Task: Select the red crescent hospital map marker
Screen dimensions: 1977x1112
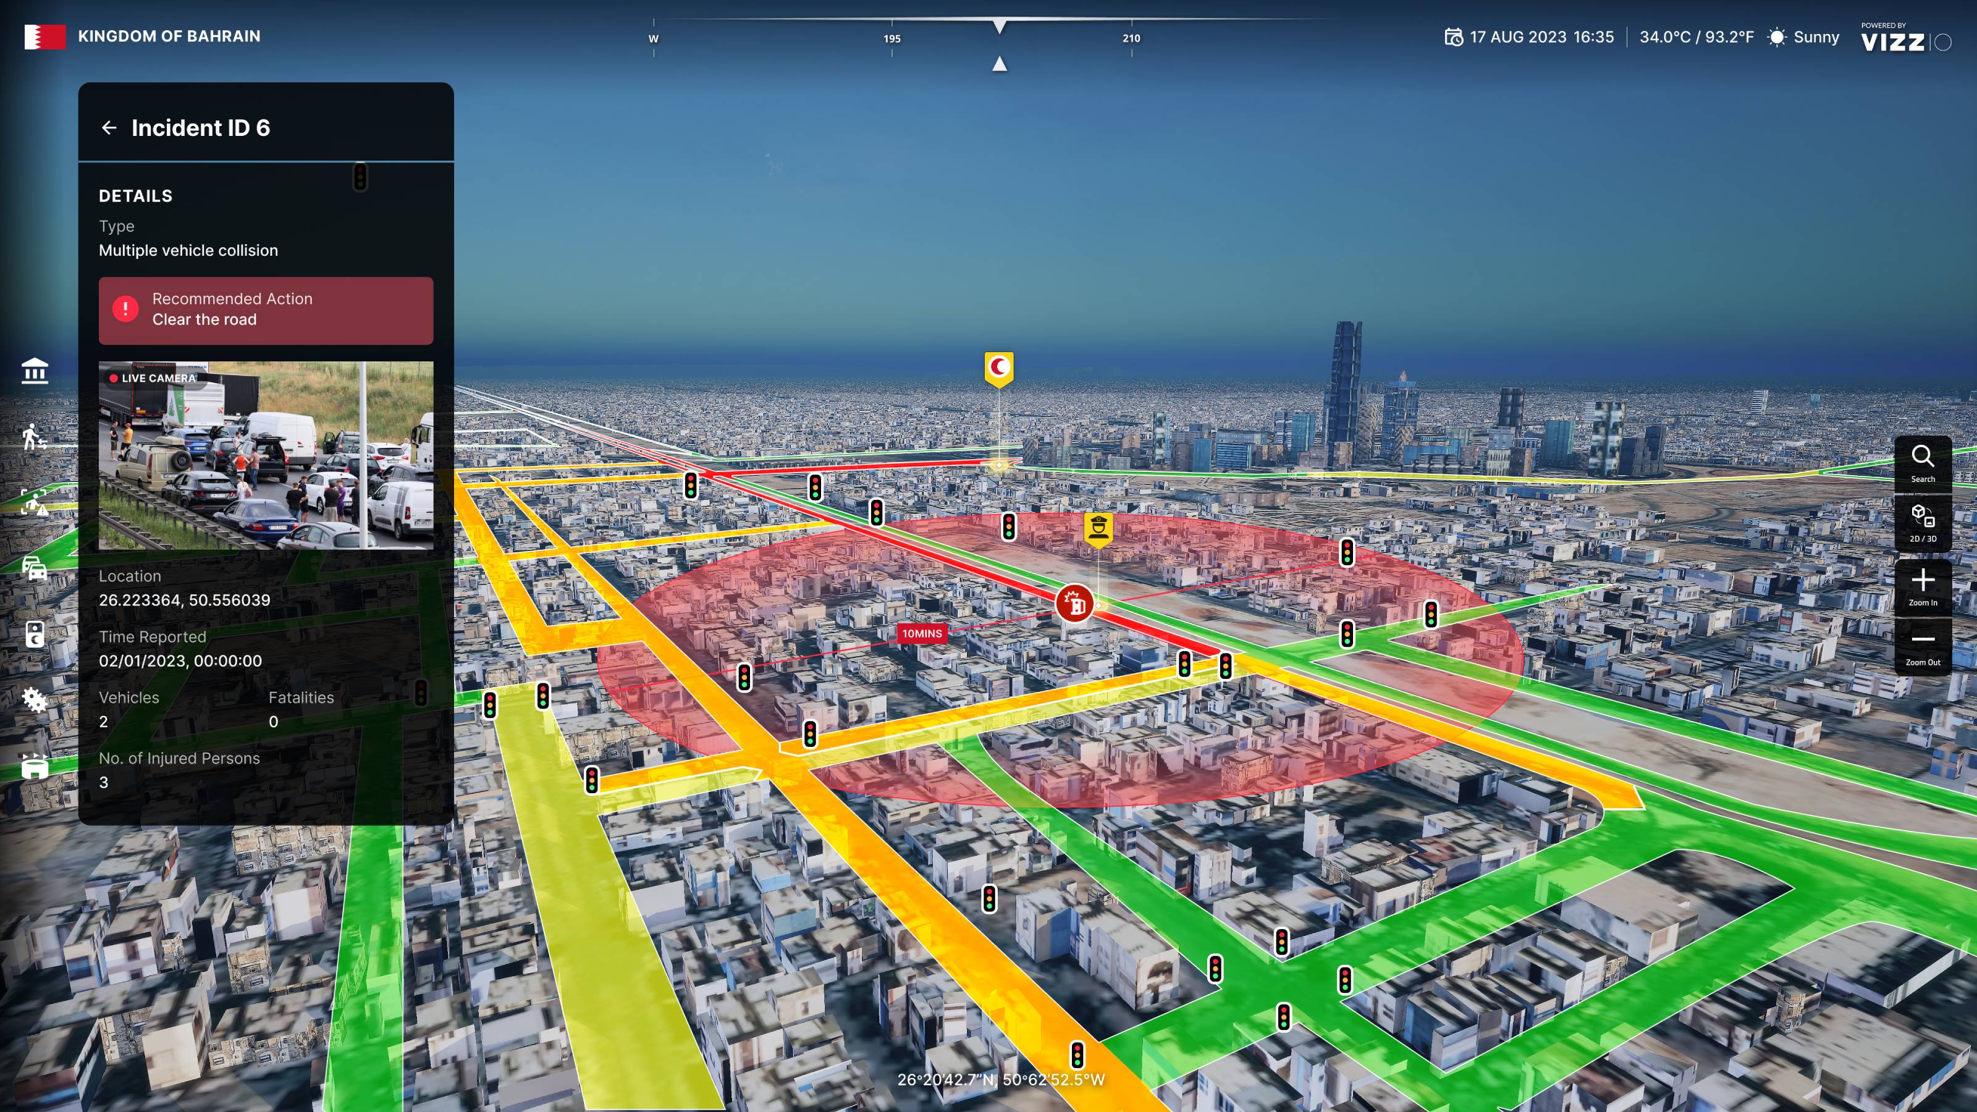Action: pyautogui.click(x=998, y=368)
